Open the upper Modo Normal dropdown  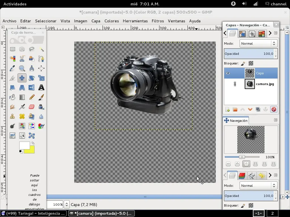(x=258, y=44)
